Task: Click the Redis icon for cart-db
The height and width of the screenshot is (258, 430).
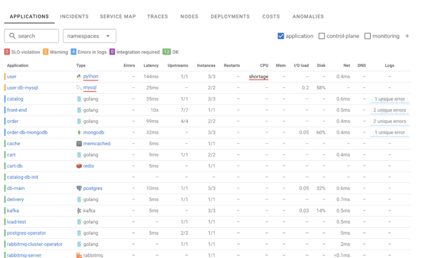Action: (x=79, y=166)
